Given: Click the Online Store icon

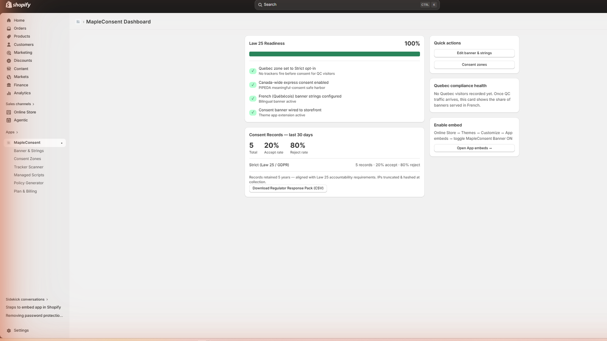Looking at the screenshot, I should 9,112.
